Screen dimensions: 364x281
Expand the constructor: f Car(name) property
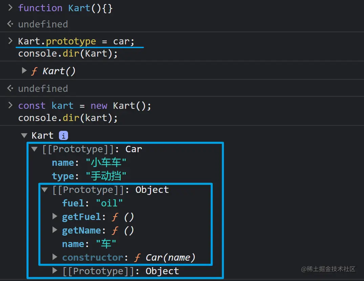pos(55,257)
